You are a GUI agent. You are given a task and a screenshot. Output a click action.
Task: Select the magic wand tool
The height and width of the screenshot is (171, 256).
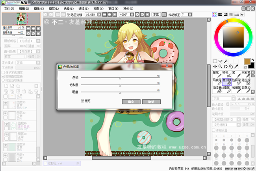click(226, 61)
